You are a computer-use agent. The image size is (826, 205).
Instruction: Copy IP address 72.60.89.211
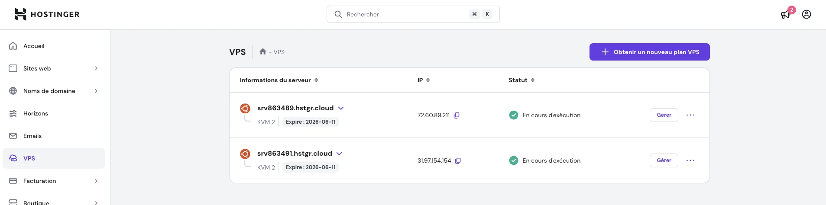point(457,115)
